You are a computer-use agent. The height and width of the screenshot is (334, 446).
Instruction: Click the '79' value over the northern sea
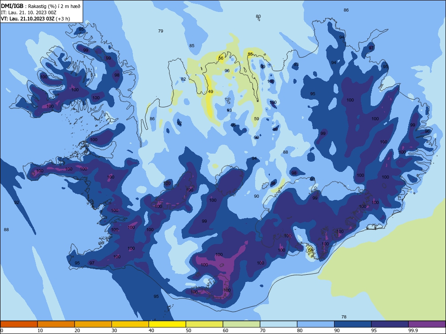pos(161,31)
